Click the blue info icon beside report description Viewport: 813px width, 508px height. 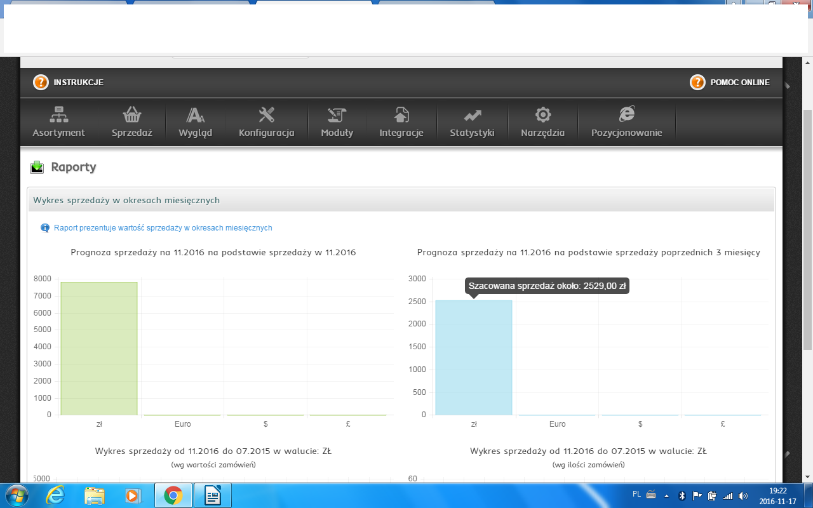pos(45,228)
